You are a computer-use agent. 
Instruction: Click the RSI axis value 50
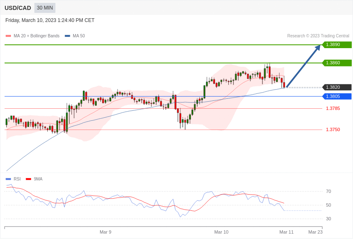pos(328,205)
